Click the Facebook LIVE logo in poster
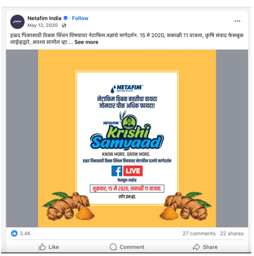 click(127, 171)
